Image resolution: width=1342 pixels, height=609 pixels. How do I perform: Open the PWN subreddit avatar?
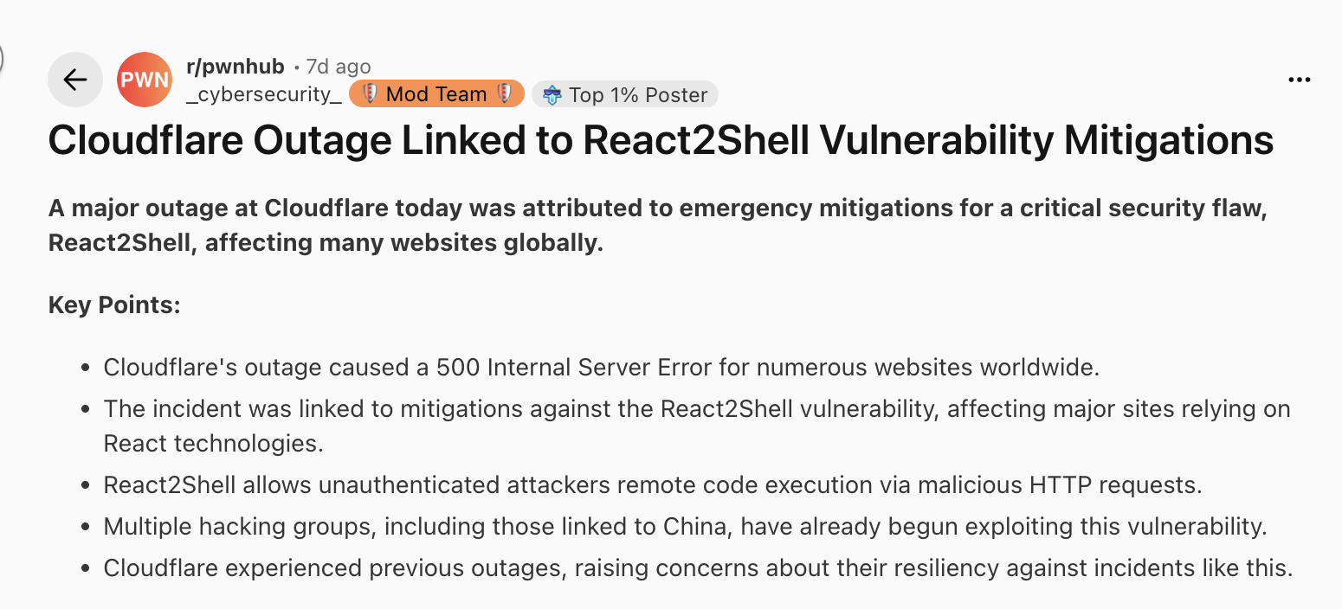click(144, 80)
